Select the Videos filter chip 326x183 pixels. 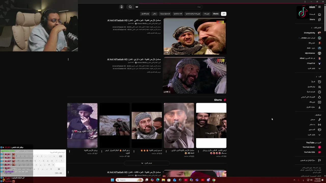206,14
